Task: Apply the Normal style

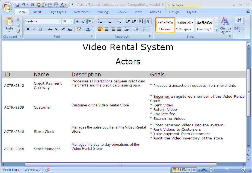Action: [165, 25]
